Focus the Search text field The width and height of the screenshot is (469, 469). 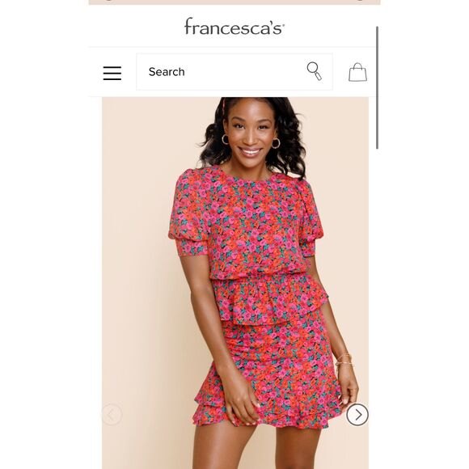click(x=234, y=72)
